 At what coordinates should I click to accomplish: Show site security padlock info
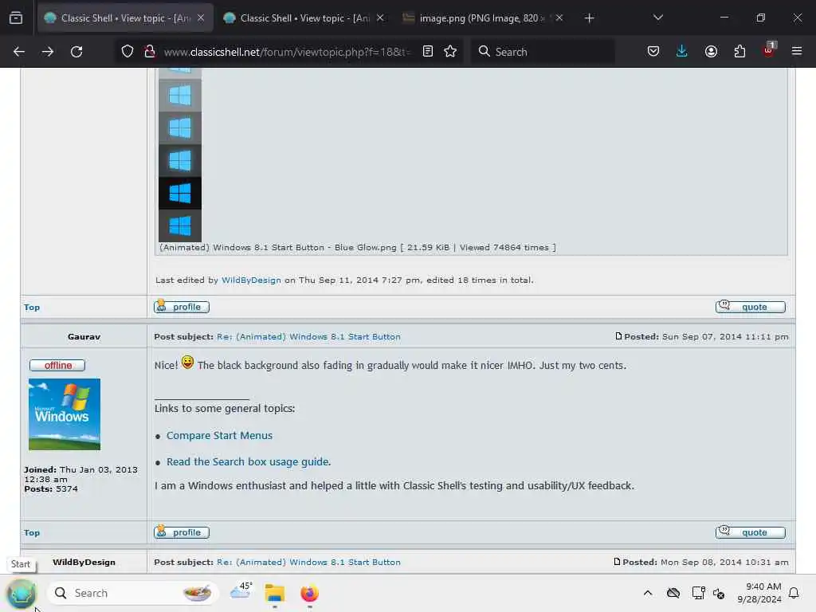click(x=150, y=52)
